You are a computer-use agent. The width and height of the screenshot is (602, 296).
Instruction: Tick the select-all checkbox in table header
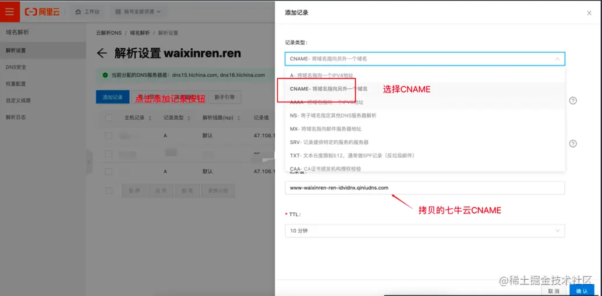(x=109, y=117)
